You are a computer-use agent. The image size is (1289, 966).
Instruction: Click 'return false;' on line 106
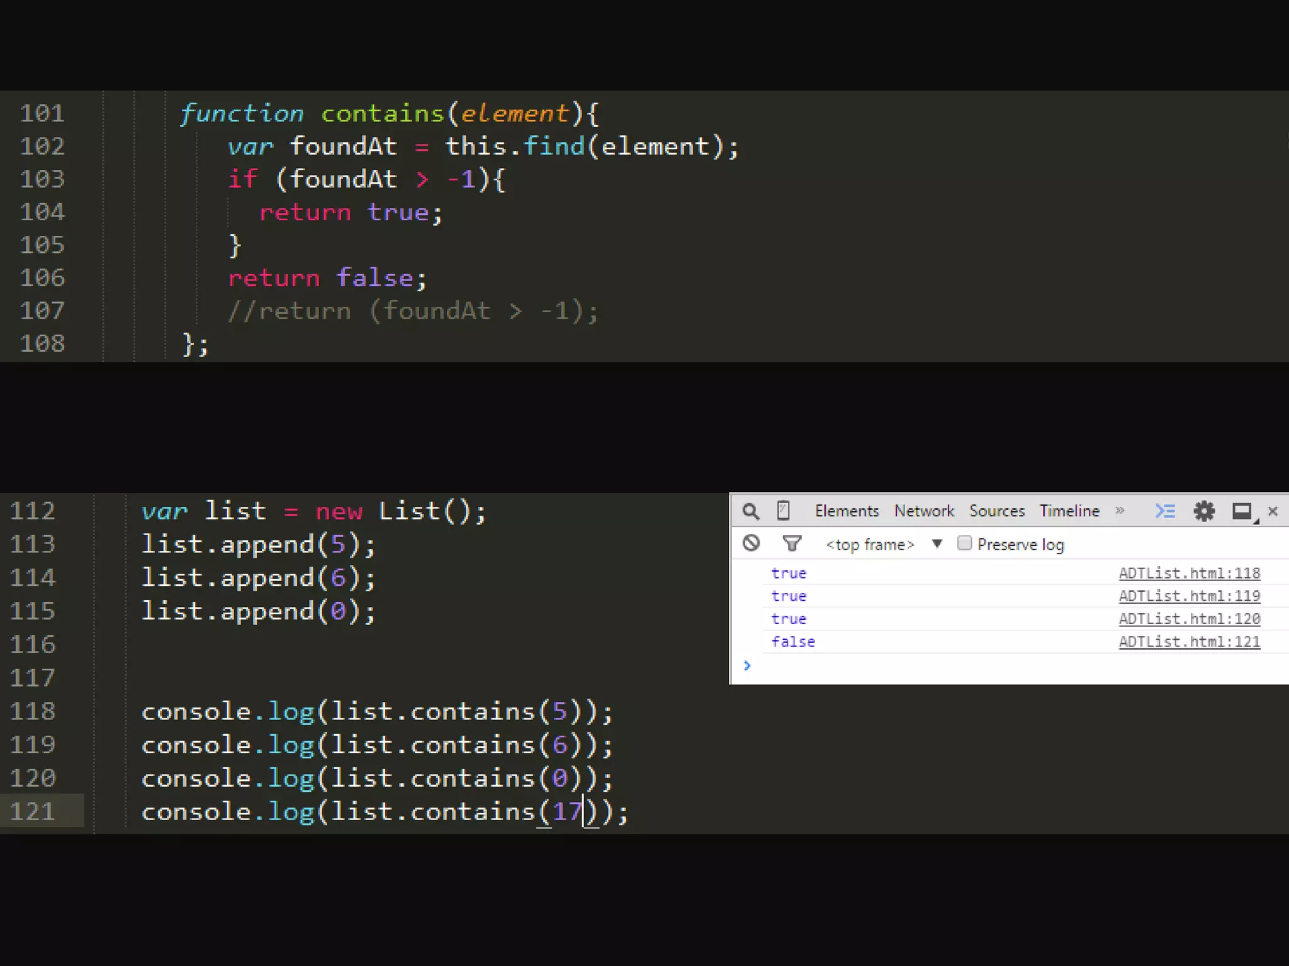[x=327, y=278]
